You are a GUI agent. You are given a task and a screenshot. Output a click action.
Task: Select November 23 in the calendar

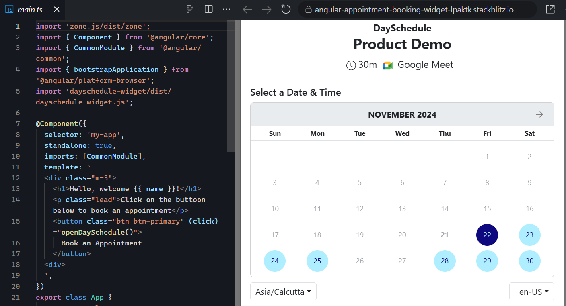pyautogui.click(x=529, y=235)
